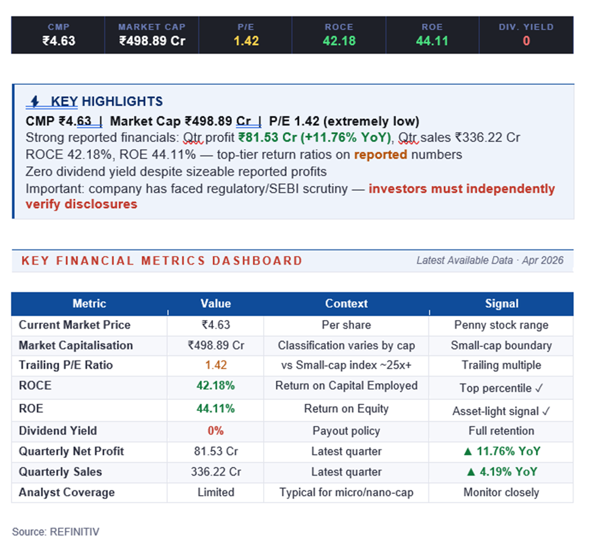Screen dimensions: 595x550
Task: Click the checkmark after Asset-light signal
Action: (x=546, y=411)
